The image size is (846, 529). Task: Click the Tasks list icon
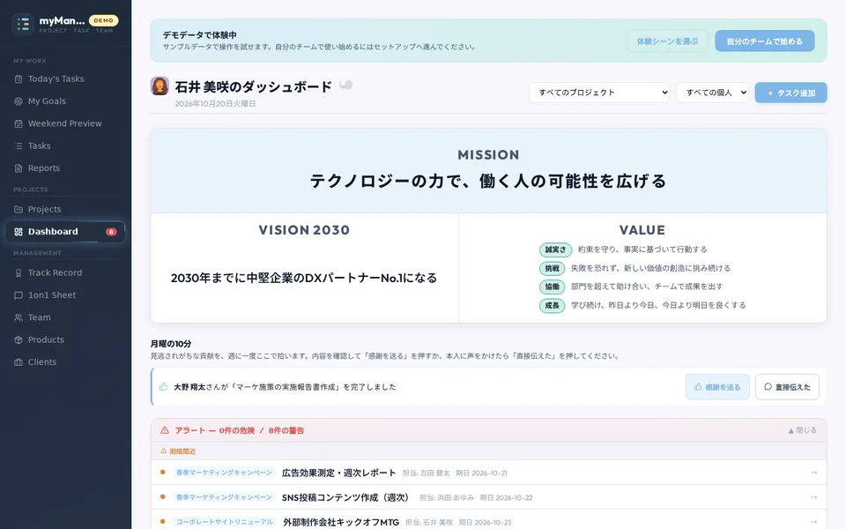tap(19, 145)
